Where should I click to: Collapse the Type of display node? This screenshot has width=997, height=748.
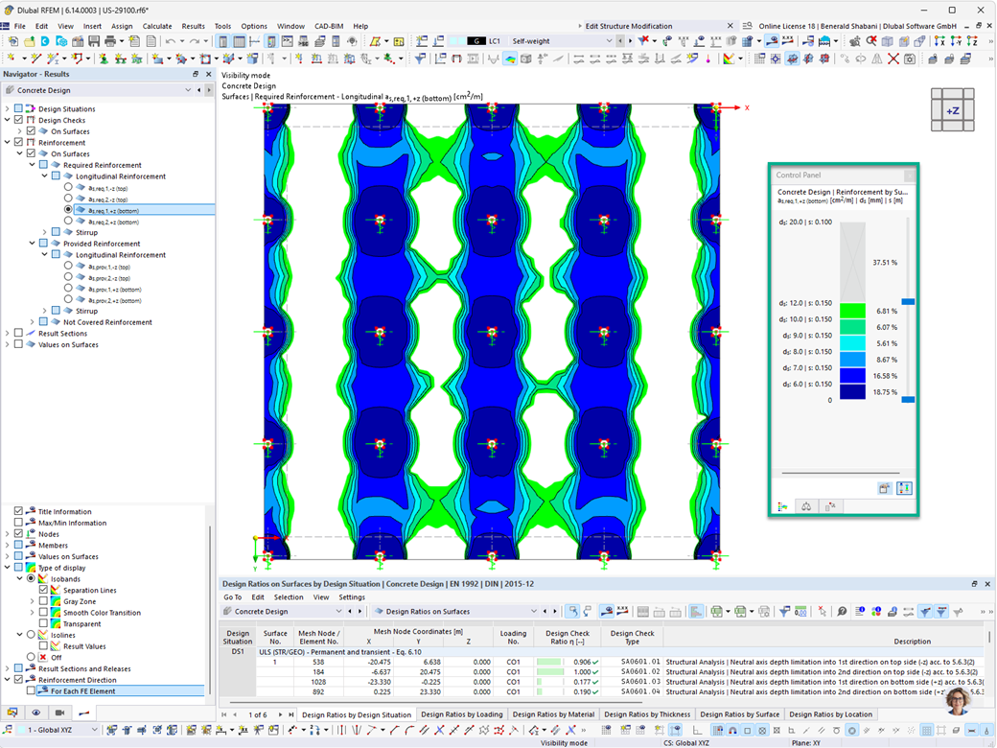[8, 568]
